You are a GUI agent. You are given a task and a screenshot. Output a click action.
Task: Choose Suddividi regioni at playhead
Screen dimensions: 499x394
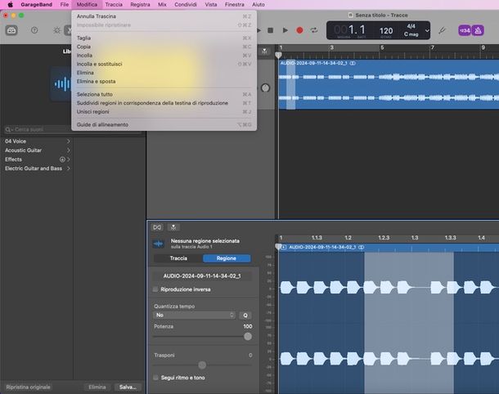click(164, 103)
